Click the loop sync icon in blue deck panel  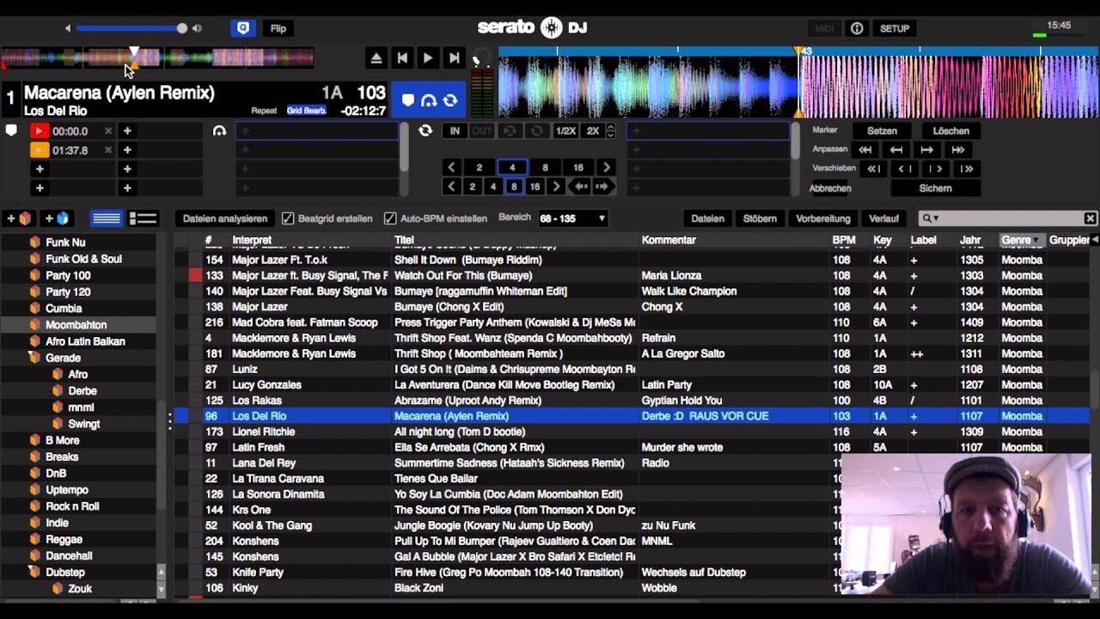click(x=449, y=101)
